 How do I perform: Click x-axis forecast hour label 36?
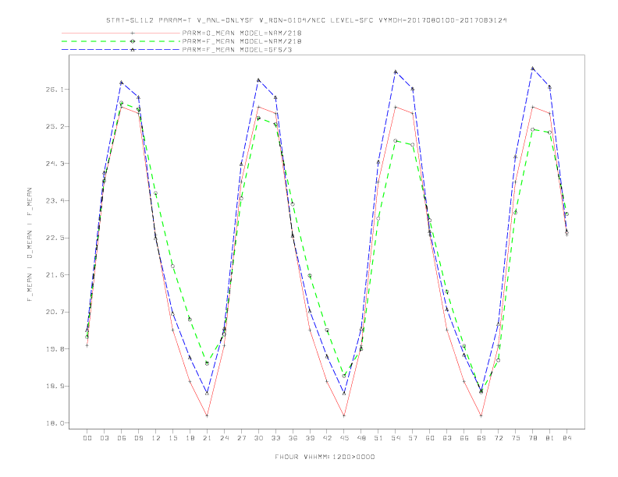click(x=293, y=438)
